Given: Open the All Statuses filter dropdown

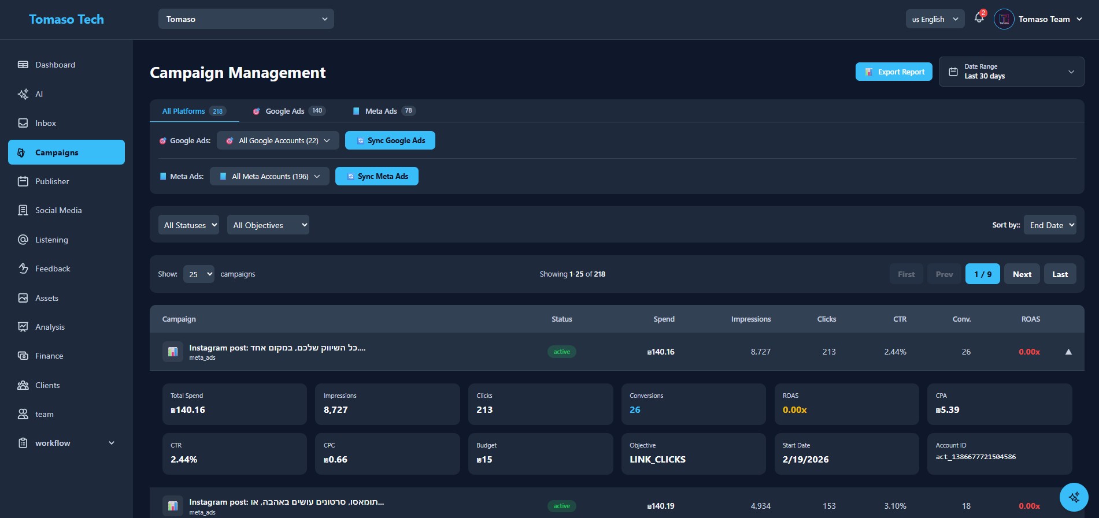Looking at the screenshot, I should click(x=188, y=225).
